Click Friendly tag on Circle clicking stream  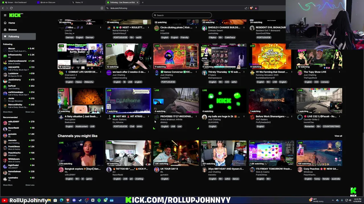coord(184,37)
